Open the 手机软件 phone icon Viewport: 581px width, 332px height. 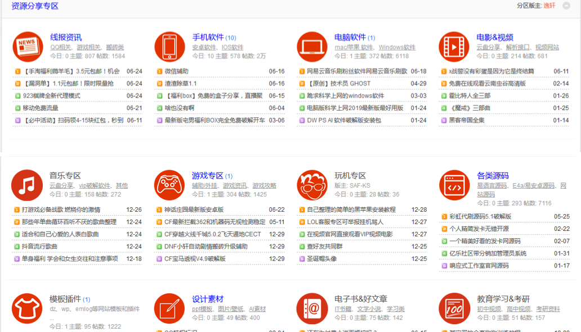(x=169, y=47)
